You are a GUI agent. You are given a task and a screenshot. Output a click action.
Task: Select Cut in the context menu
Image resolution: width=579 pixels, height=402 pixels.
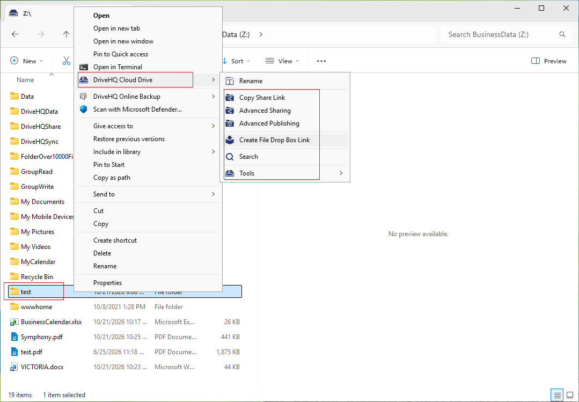coord(148,211)
